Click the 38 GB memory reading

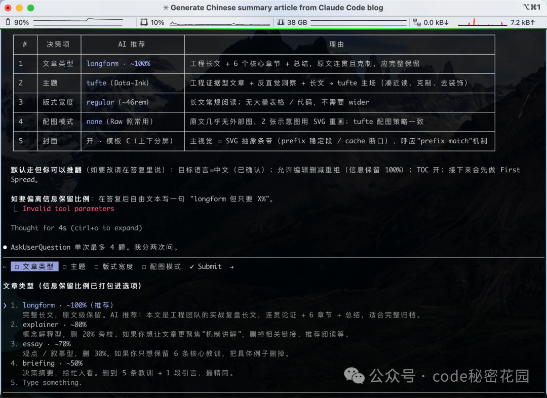(297, 23)
